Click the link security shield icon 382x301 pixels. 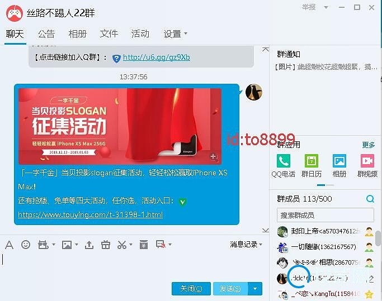click(116, 59)
